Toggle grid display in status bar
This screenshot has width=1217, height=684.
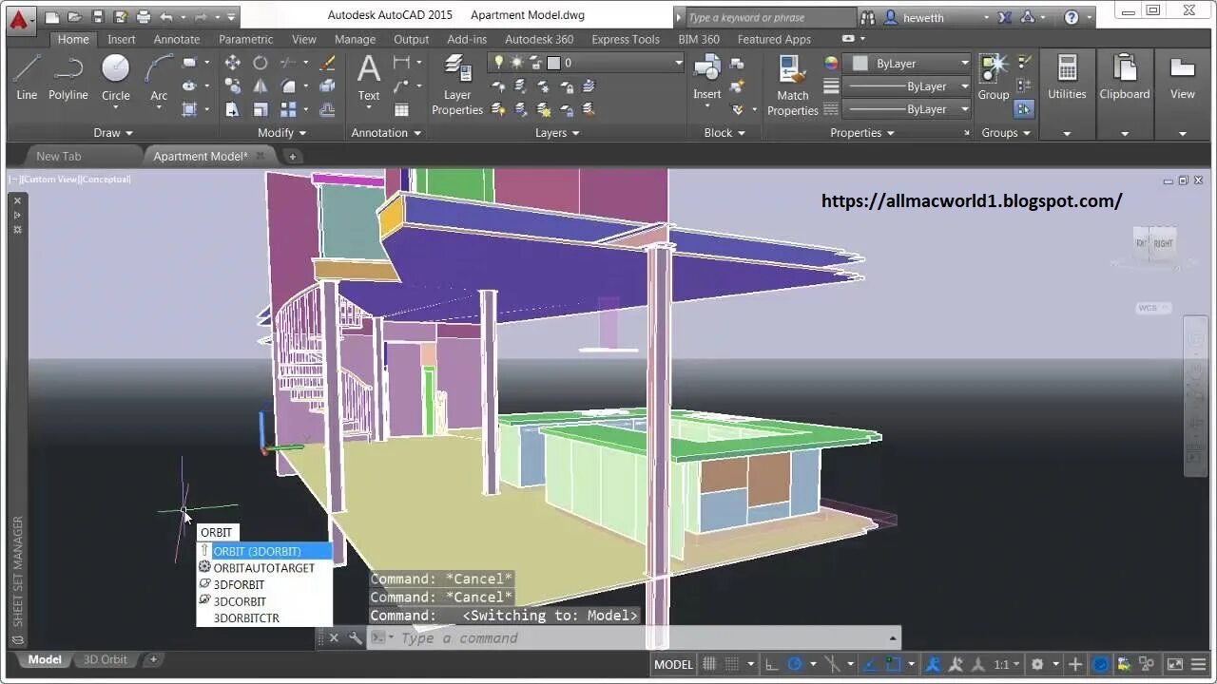click(x=708, y=664)
